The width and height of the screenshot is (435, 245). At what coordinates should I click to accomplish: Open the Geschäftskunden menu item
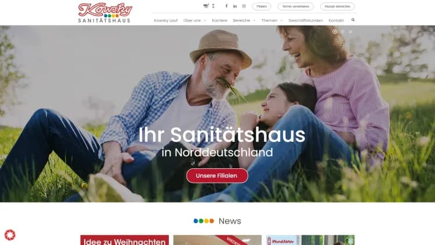[306, 20]
